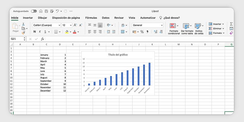The width and height of the screenshot is (244, 122).
Task: Activate the Format Painter brush icon
Action: pyautogui.click(x=23, y=33)
